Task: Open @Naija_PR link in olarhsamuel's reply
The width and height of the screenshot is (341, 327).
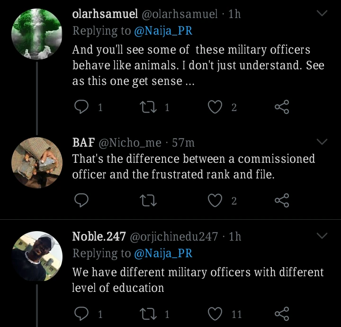Action: click(x=163, y=32)
